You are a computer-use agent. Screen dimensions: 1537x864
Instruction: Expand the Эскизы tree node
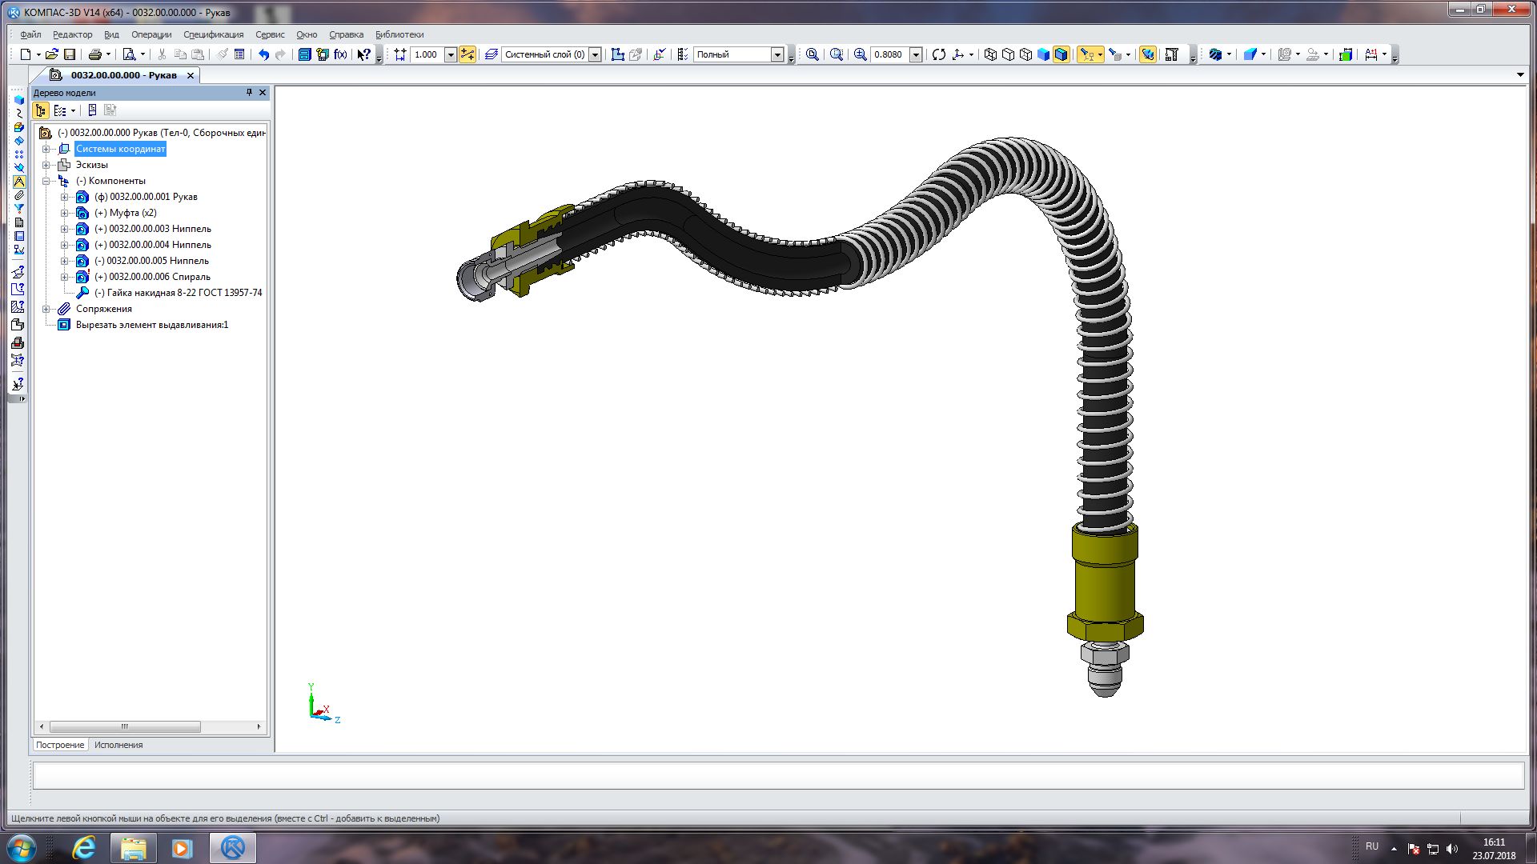(46, 165)
